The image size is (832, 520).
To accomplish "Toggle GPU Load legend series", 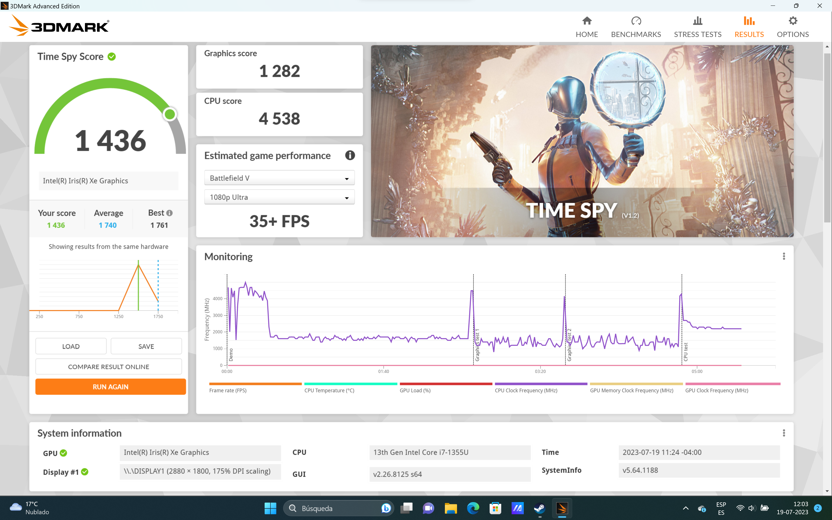I will [415, 390].
